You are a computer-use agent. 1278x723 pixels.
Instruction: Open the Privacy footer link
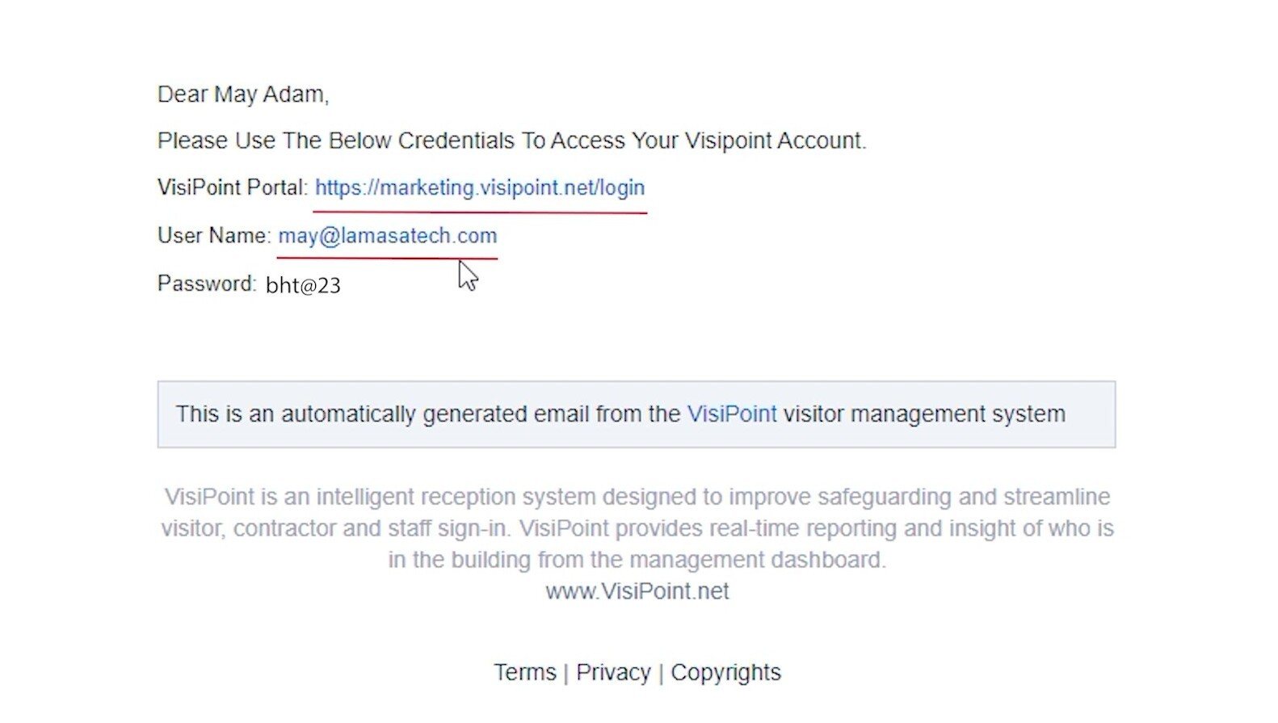(613, 673)
